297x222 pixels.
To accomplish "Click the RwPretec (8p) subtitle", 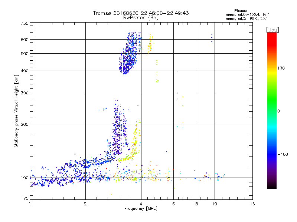I will 141,17.
